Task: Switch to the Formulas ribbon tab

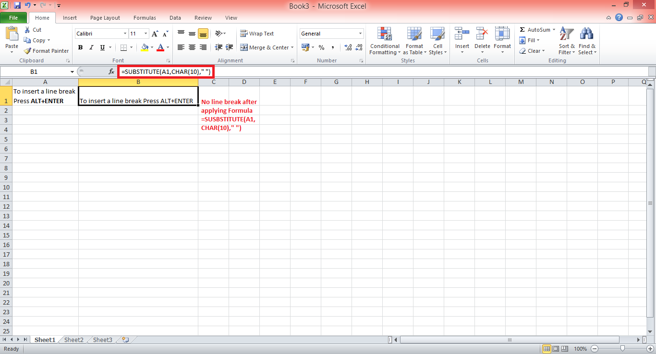Action: click(144, 18)
